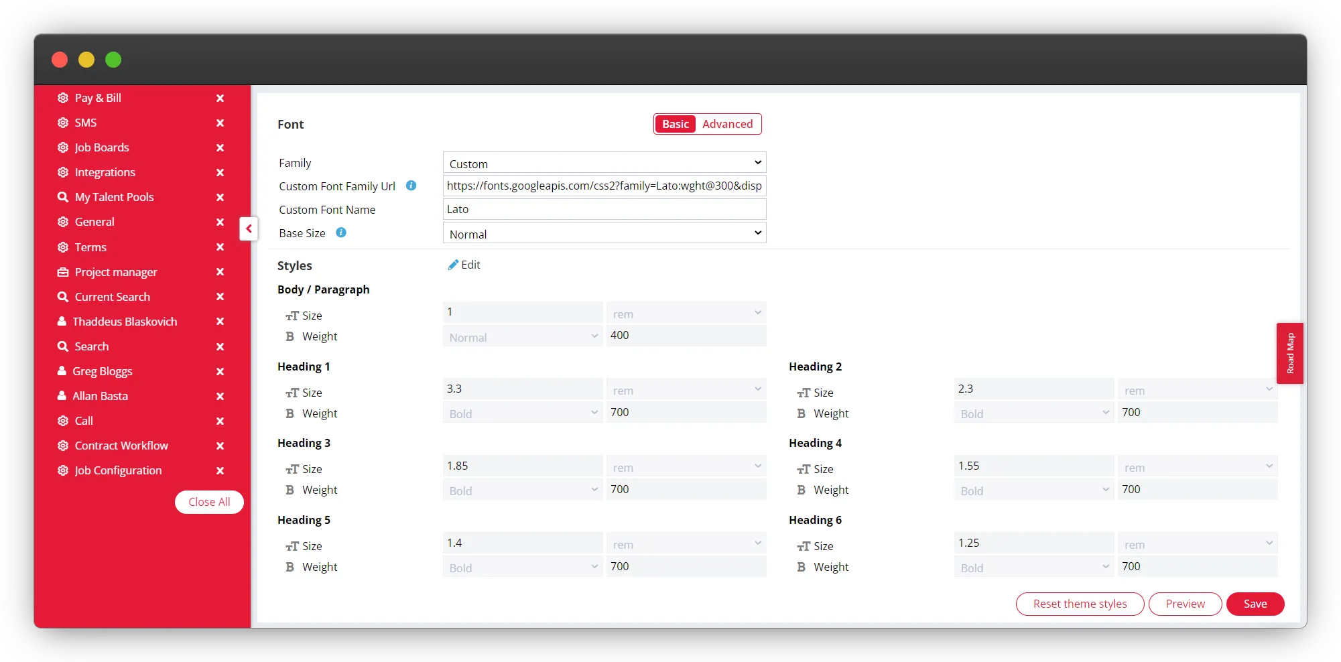Open the Family dropdown
This screenshot has height=662, width=1341.
pyautogui.click(x=604, y=163)
